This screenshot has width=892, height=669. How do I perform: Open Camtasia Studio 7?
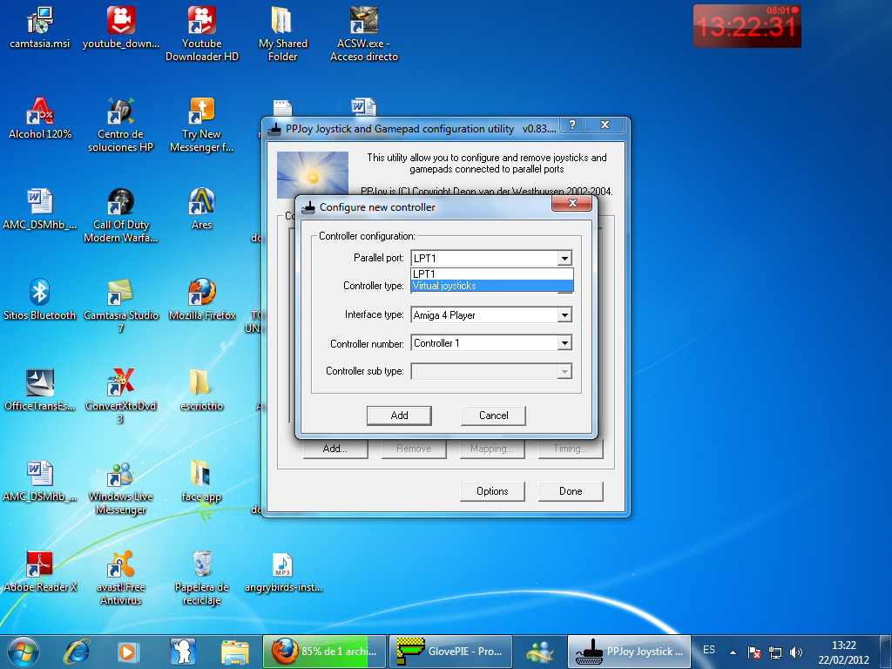click(x=119, y=287)
